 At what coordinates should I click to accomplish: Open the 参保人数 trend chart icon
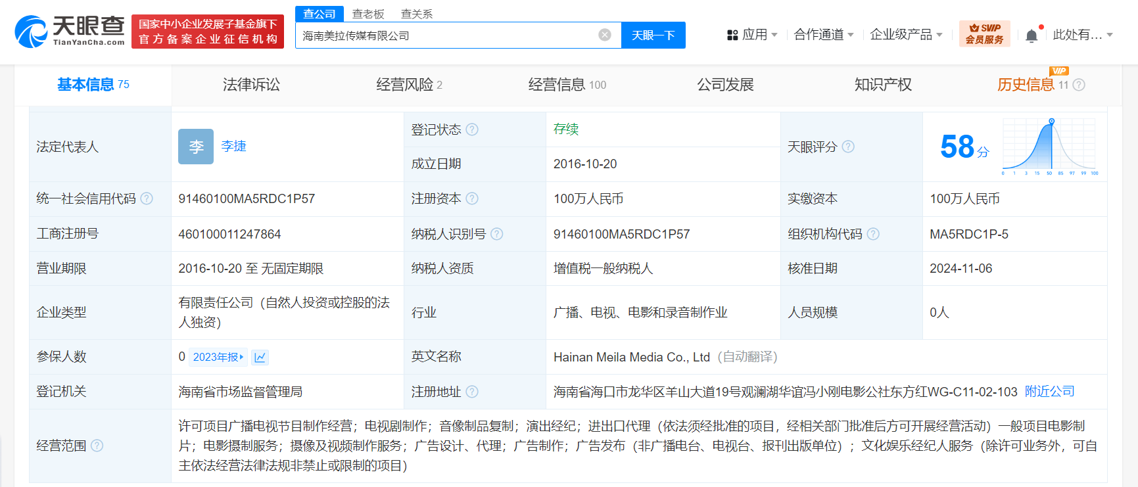pos(260,358)
